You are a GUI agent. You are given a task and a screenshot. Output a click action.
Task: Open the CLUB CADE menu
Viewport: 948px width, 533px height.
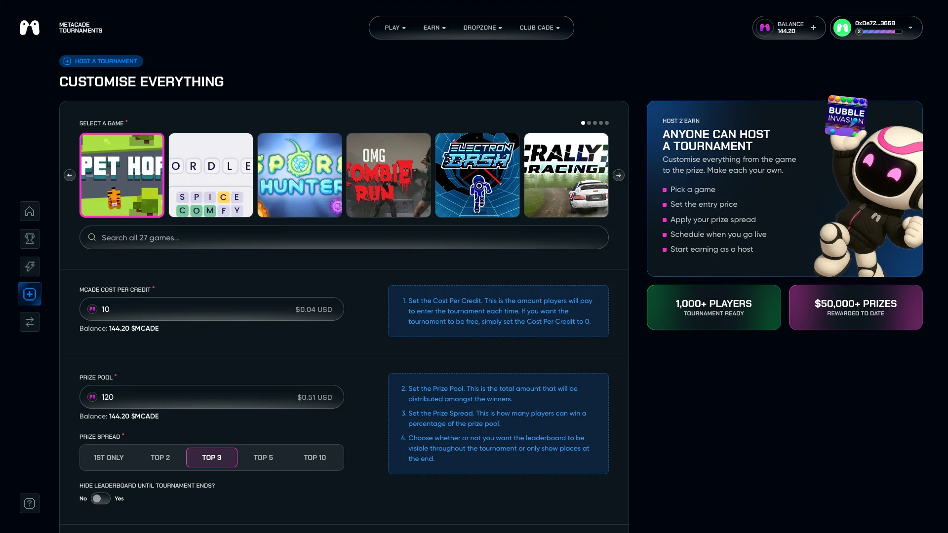click(x=539, y=28)
